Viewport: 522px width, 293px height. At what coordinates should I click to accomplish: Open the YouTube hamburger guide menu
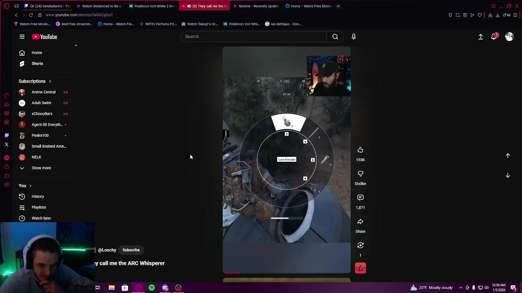click(x=22, y=37)
